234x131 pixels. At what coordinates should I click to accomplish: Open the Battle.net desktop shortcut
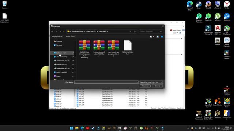(x=227, y=17)
